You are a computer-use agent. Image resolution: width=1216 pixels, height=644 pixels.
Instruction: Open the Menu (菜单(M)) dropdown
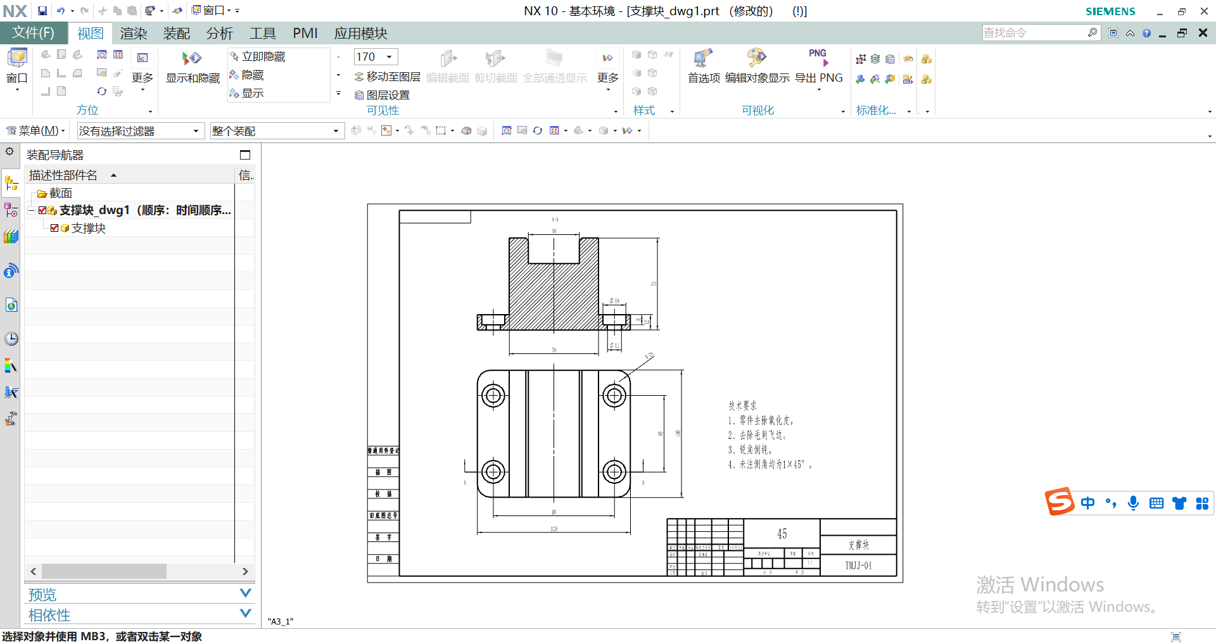(x=36, y=131)
